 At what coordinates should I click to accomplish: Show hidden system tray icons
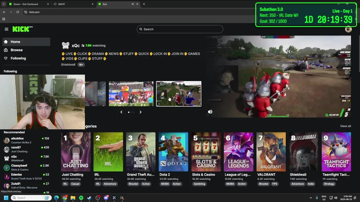(x=311, y=198)
